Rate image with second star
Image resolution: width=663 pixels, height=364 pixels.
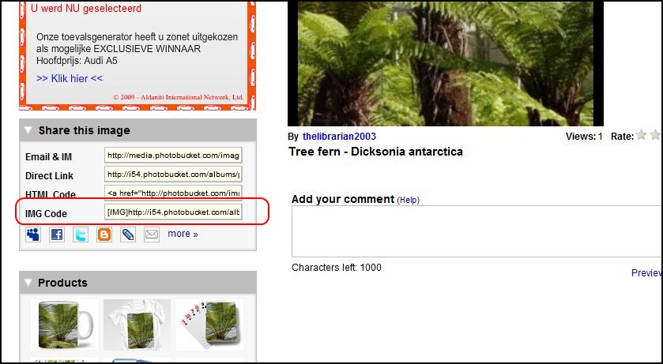coord(655,135)
